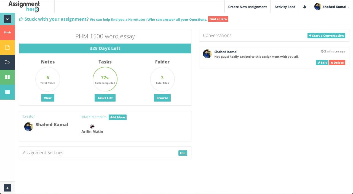The image size is (353, 194).
Task: Switch to the Activity Feed tab
Action: click(285, 7)
